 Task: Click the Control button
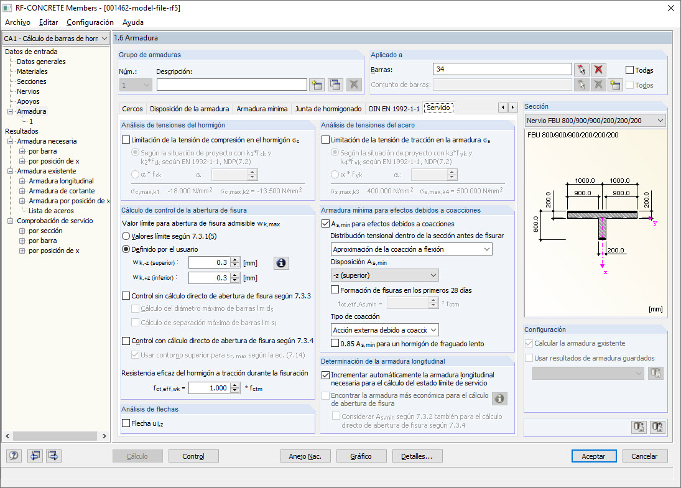pos(193,456)
